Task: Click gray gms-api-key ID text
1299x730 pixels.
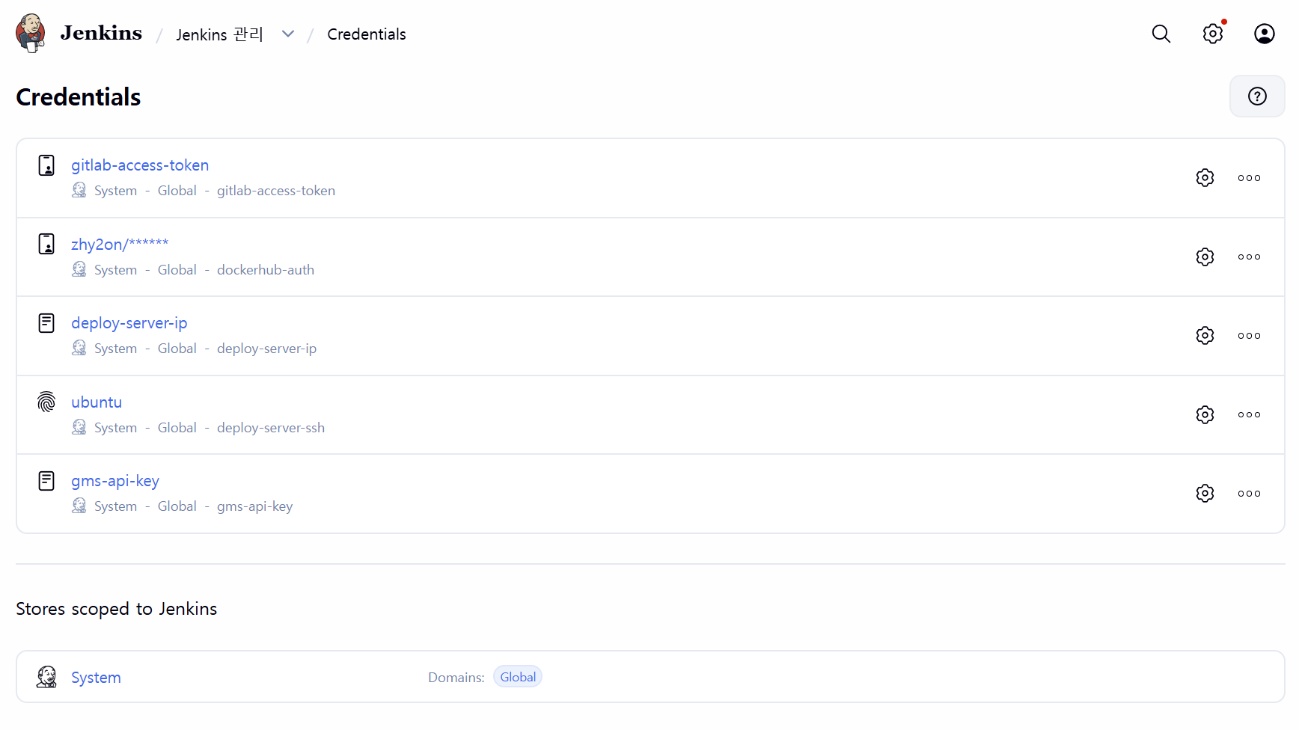Action: pyautogui.click(x=255, y=506)
